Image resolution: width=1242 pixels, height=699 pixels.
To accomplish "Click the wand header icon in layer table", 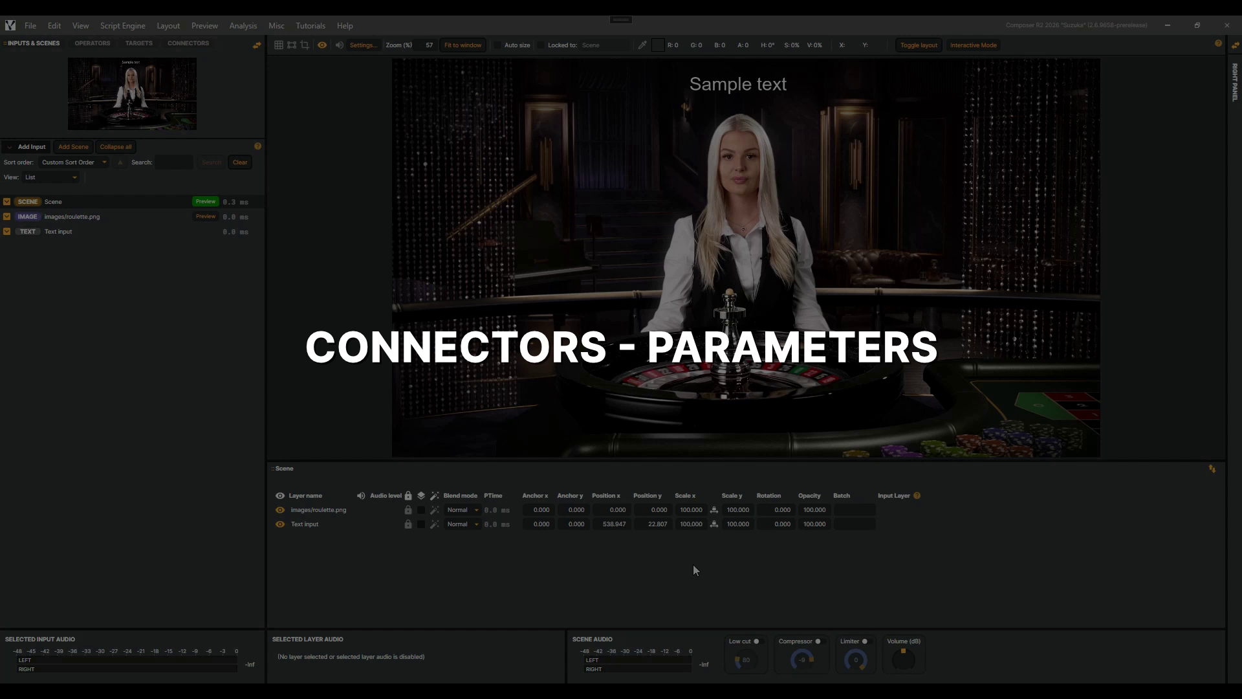I will 435,496.
